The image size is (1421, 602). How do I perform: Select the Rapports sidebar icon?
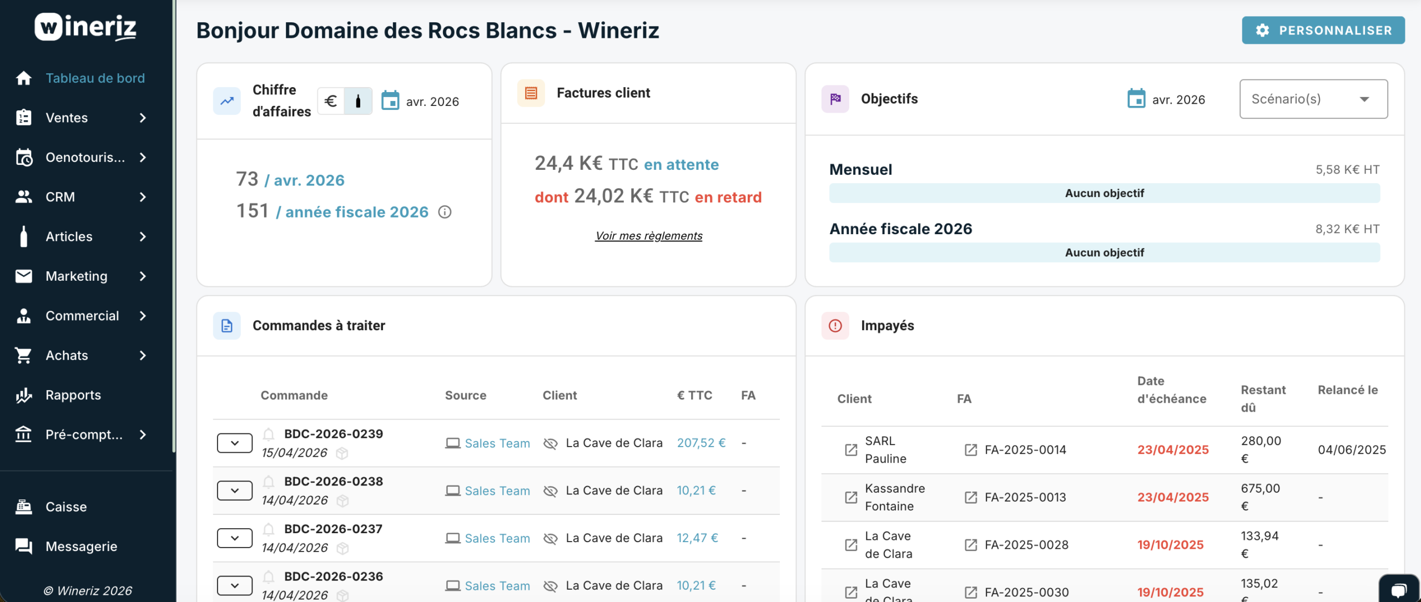pyautogui.click(x=23, y=395)
